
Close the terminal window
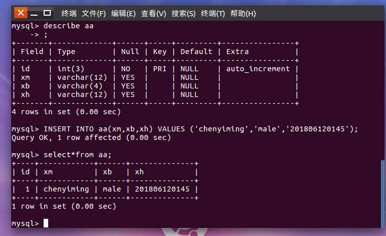coord(21,13)
